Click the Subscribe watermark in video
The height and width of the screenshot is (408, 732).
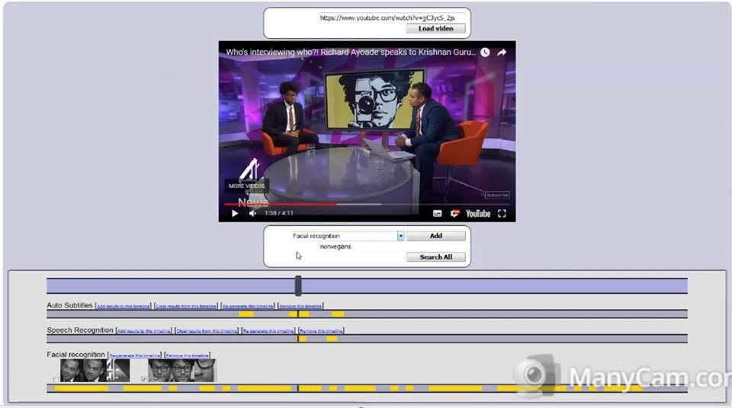tap(497, 195)
